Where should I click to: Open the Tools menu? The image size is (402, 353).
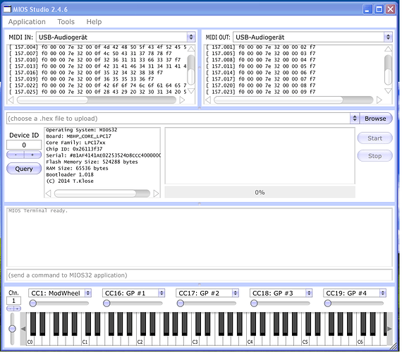point(66,22)
